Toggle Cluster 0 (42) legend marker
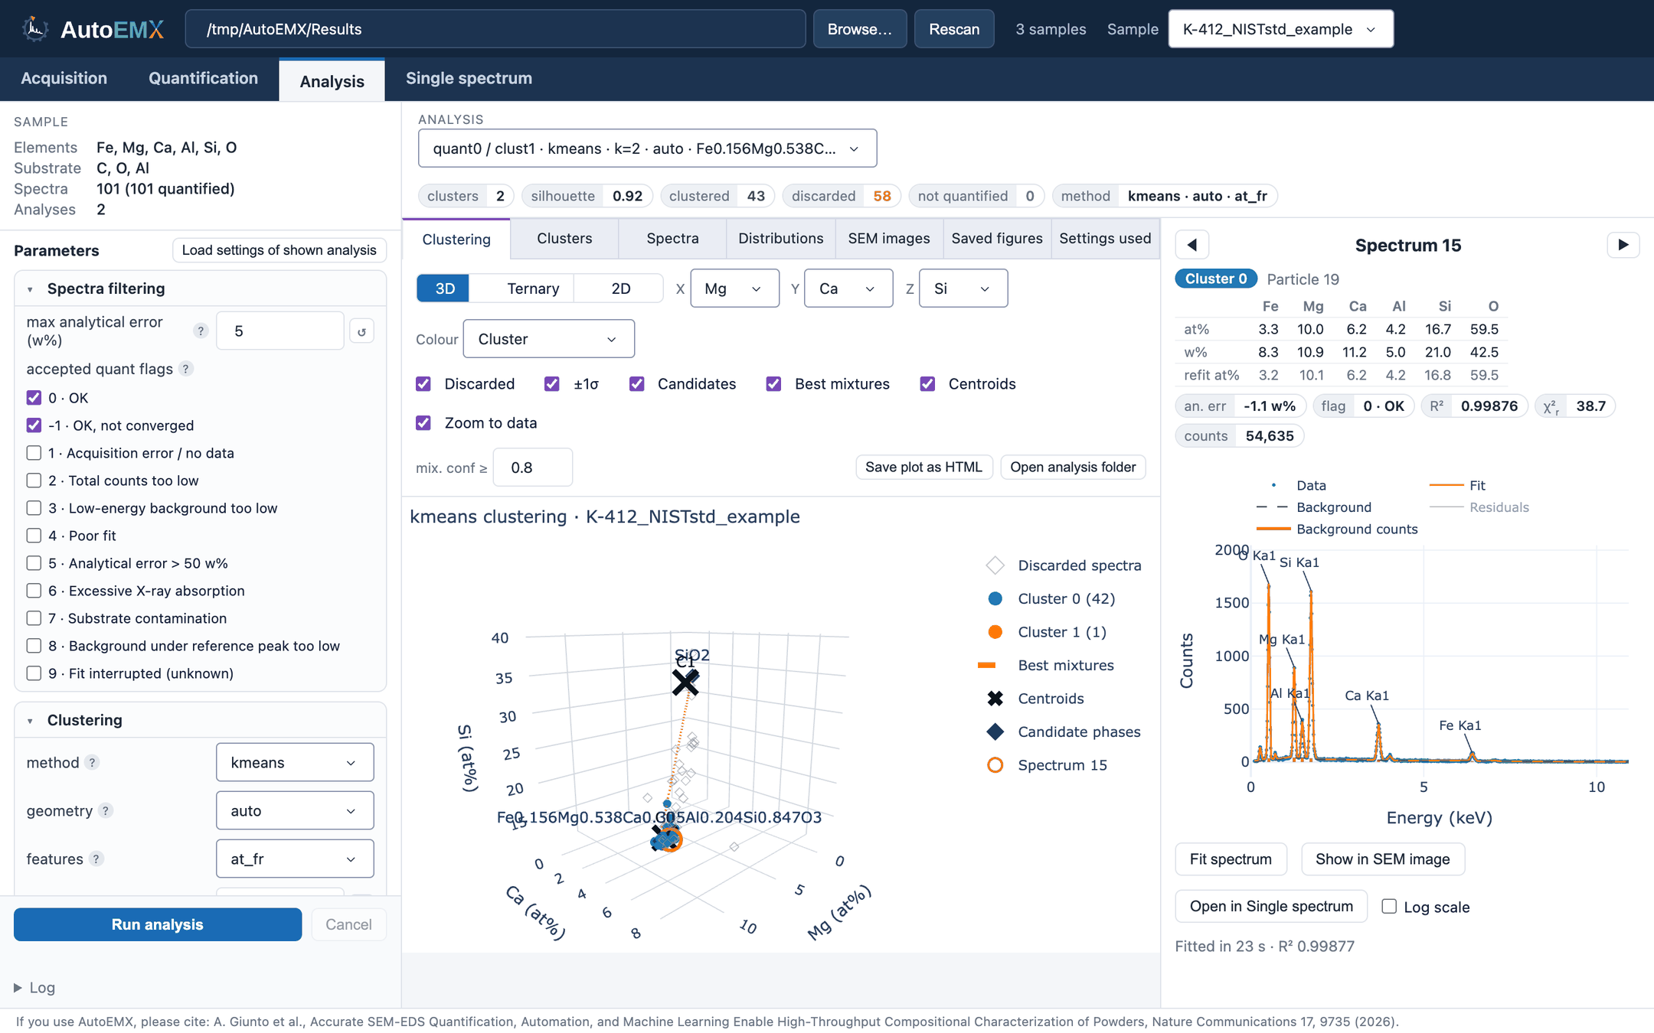The width and height of the screenshot is (1654, 1033). click(x=995, y=598)
